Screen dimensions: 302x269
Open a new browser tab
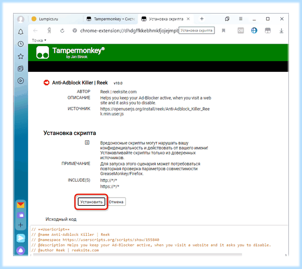pyautogui.click(x=202, y=19)
